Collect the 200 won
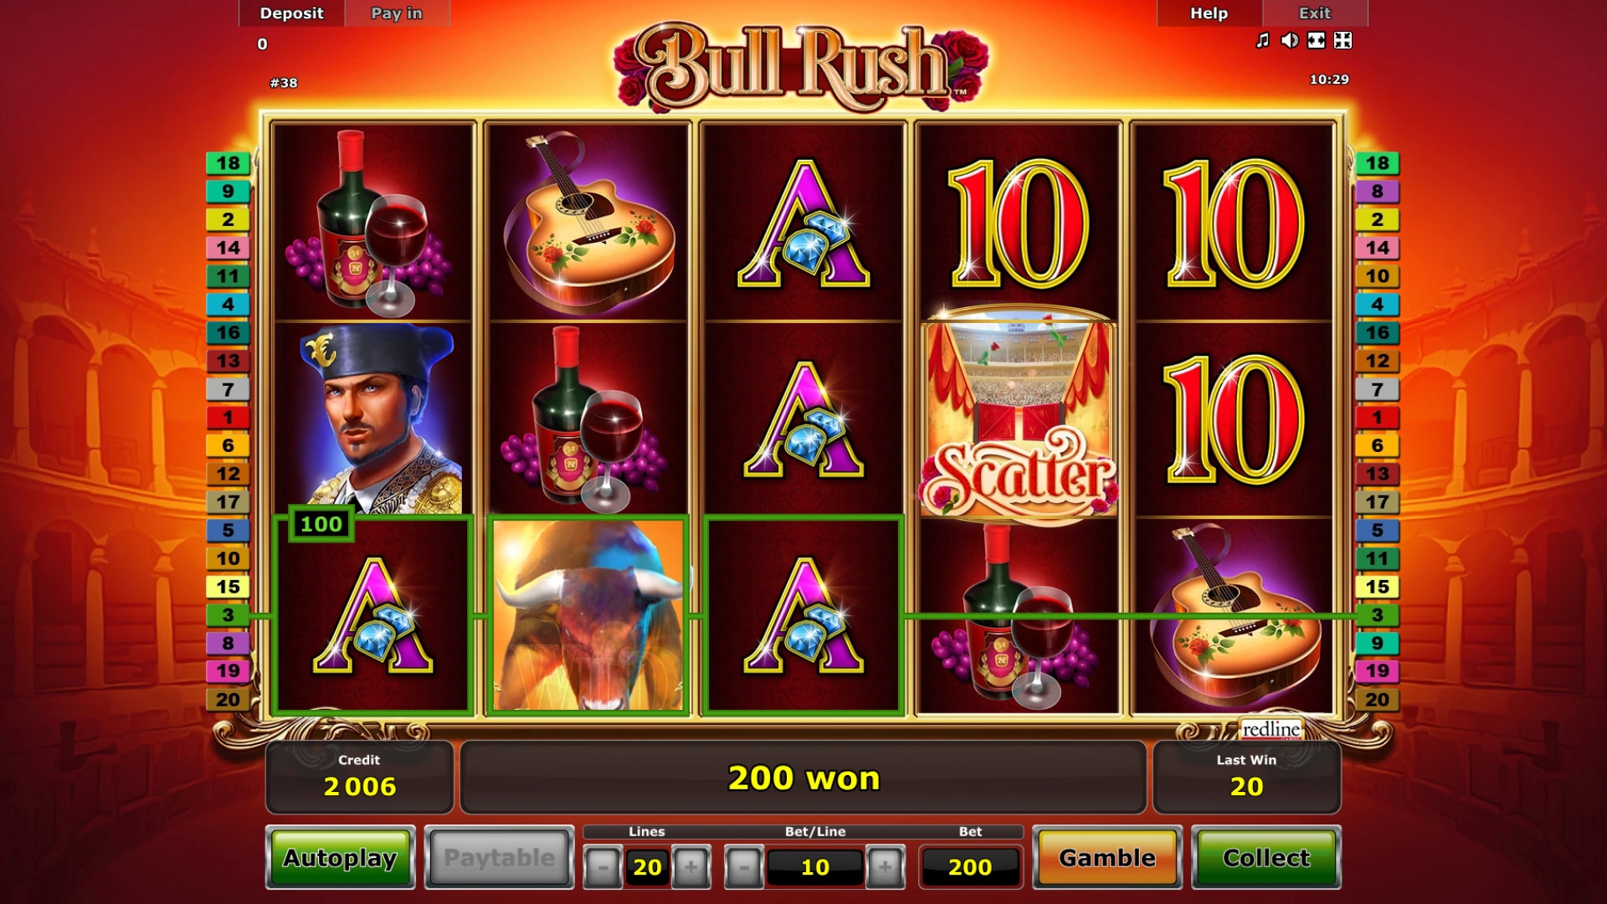Image resolution: width=1607 pixels, height=904 pixels. pos(1266,858)
